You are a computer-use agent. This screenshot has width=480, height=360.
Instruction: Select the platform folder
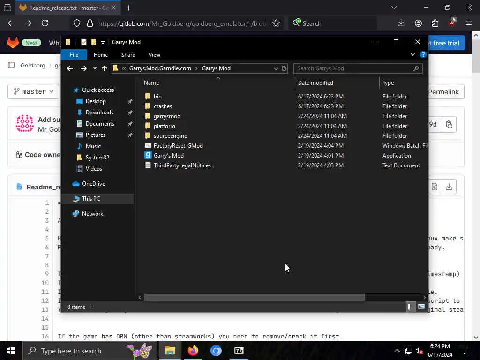pyautogui.click(x=164, y=126)
